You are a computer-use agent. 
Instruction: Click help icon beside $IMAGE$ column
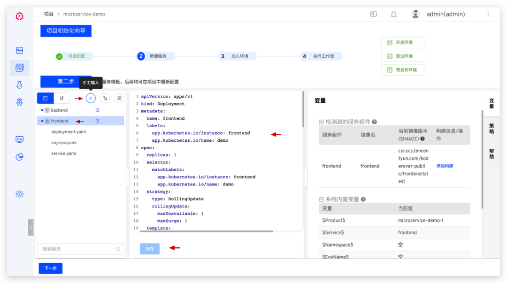click(x=422, y=139)
